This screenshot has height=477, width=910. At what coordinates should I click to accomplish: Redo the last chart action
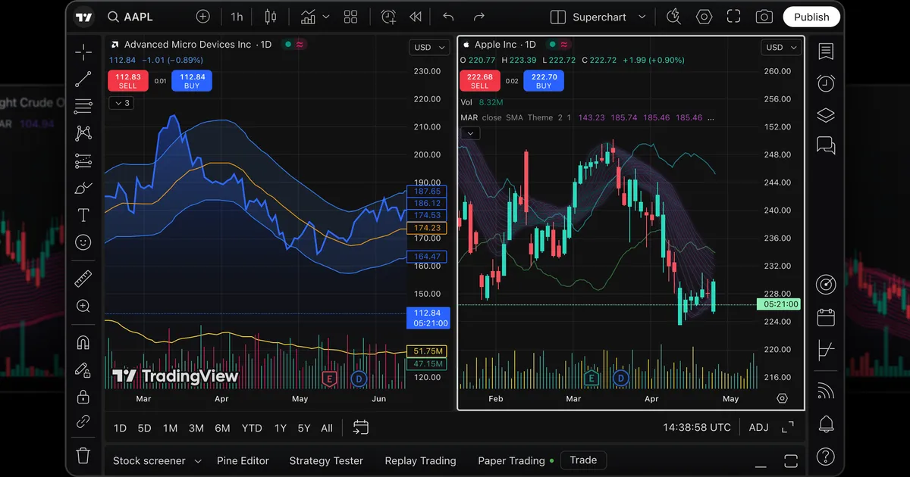(x=479, y=17)
